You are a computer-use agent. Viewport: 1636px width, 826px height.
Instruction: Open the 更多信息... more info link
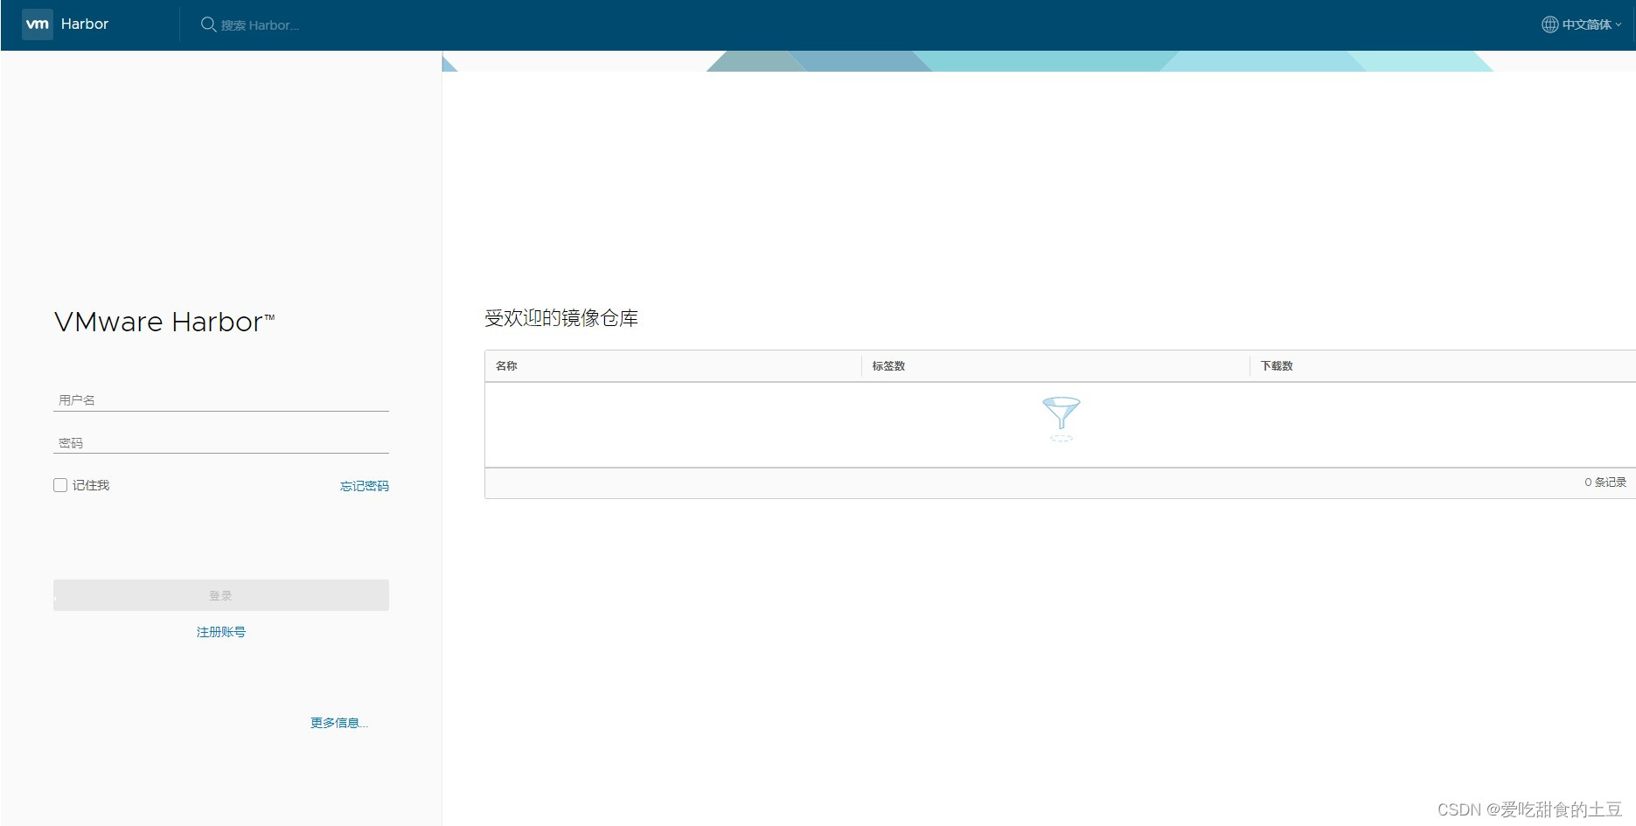(x=339, y=723)
